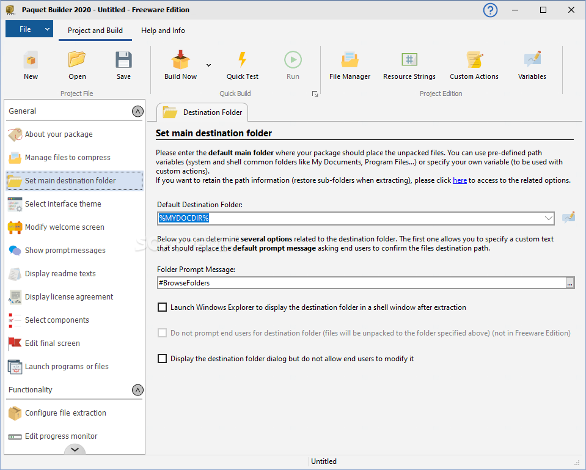Open Modify welcome screen page
586x470 pixels.
(x=75, y=227)
